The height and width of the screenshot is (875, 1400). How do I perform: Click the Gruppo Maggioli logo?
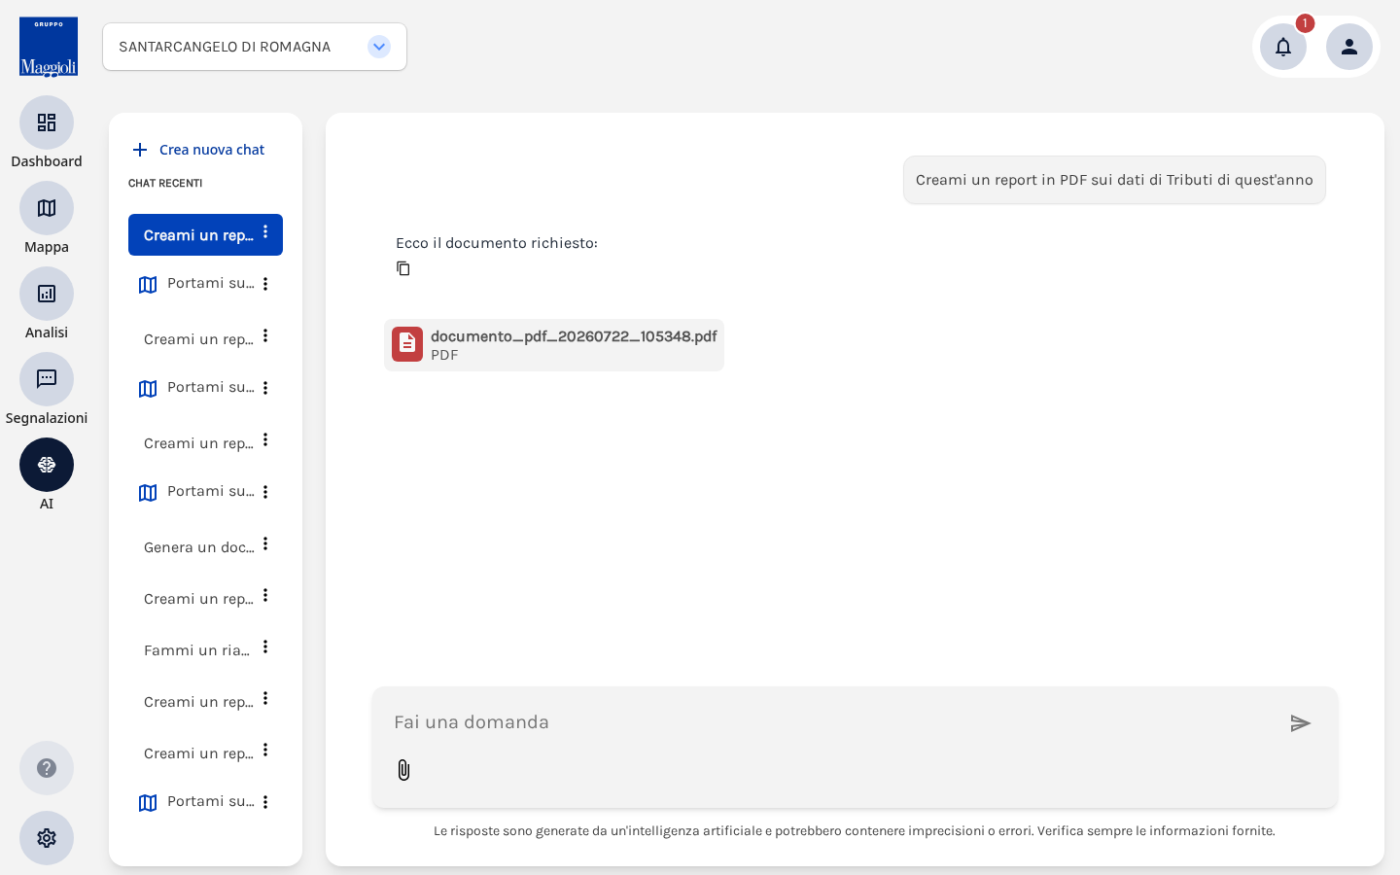(49, 47)
